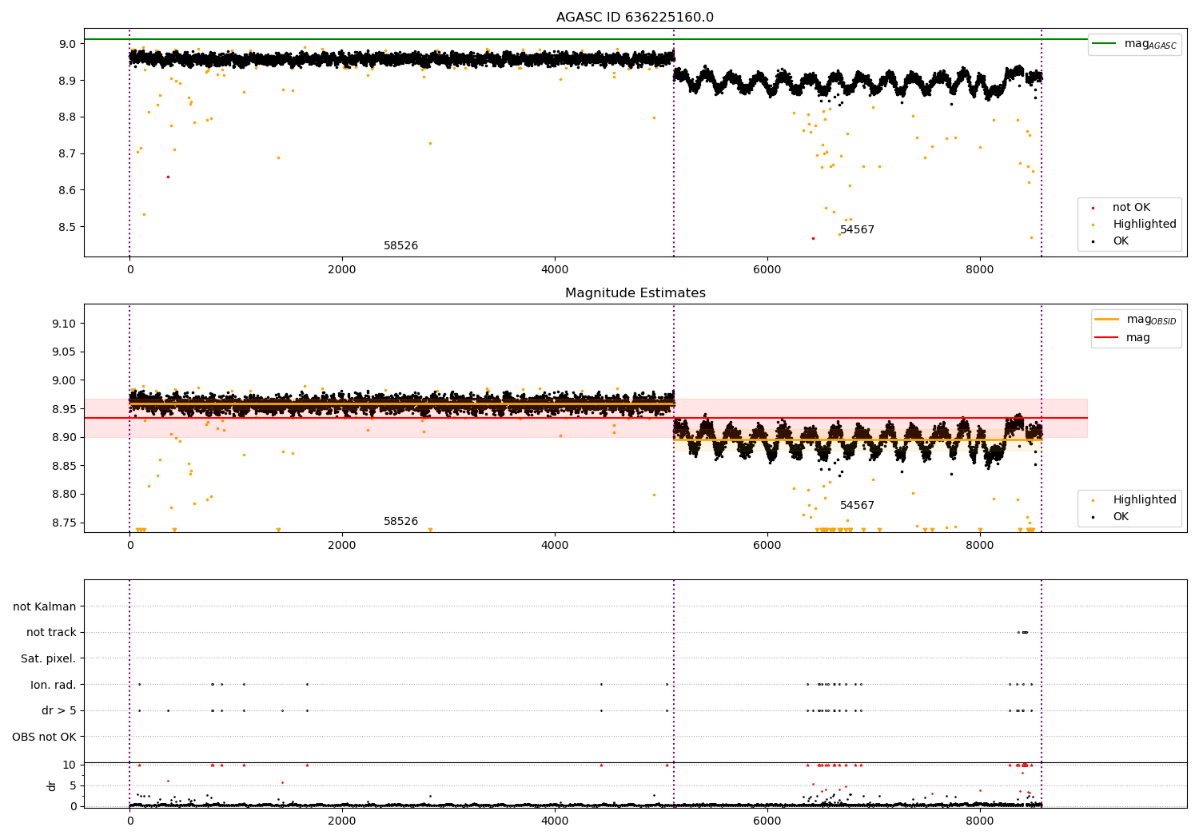Click the 'AGASC ID 636225160.0' figure title
The width and height of the screenshot is (1199, 839).
[635, 17]
